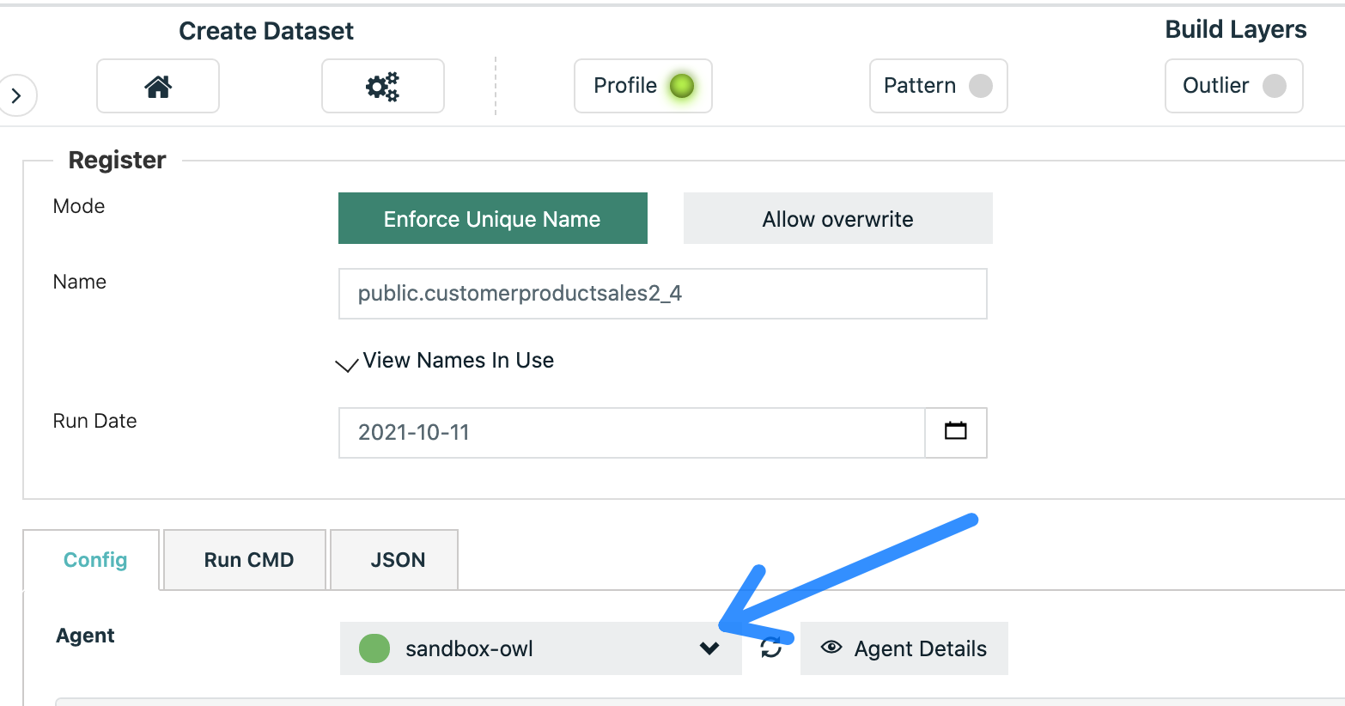Image resolution: width=1345 pixels, height=706 pixels.
Task: Open the Run Date calendar icon
Action: [955, 432]
